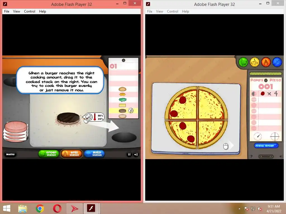Click the Pause button in pizza game
This screenshot has height=214, width=286.
click(x=266, y=157)
